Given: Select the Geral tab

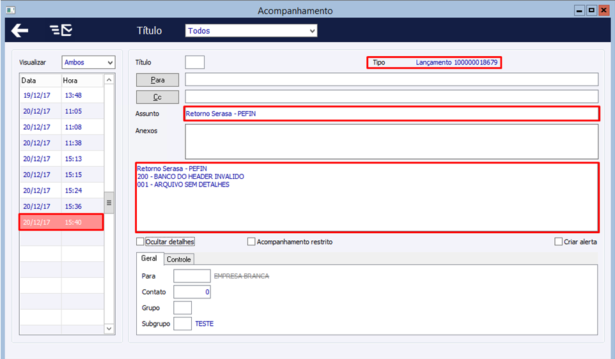Looking at the screenshot, I should pos(149,258).
